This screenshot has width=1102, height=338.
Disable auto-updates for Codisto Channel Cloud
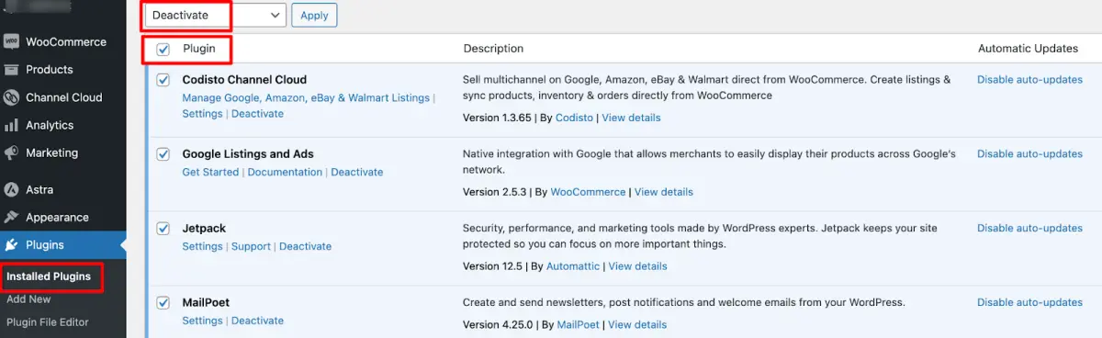coord(1029,80)
